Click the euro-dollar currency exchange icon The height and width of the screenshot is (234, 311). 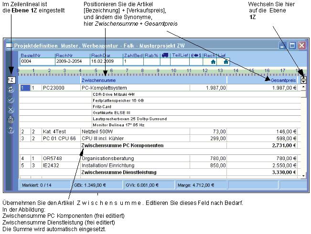(196, 55)
